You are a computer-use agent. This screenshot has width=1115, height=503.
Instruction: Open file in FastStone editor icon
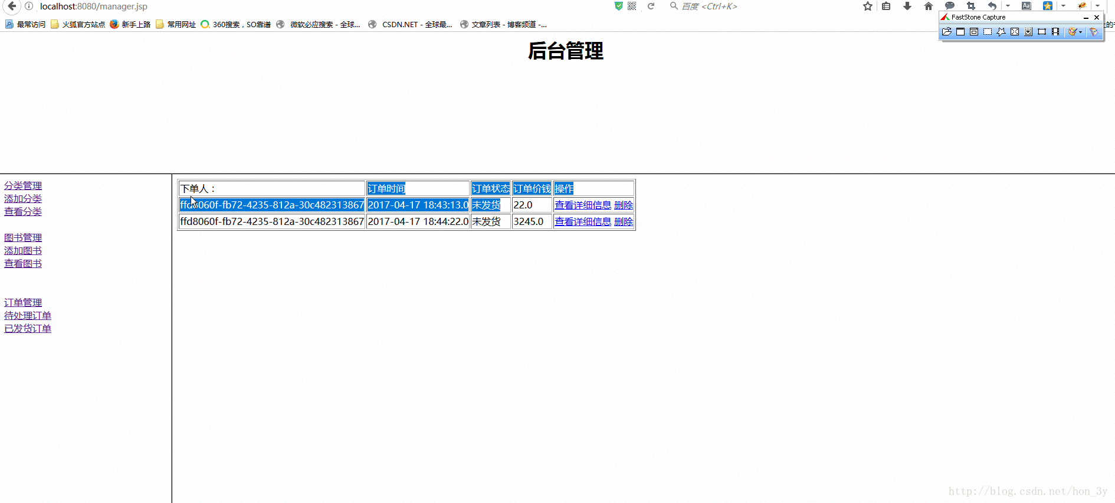pyautogui.click(x=947, y=32)
